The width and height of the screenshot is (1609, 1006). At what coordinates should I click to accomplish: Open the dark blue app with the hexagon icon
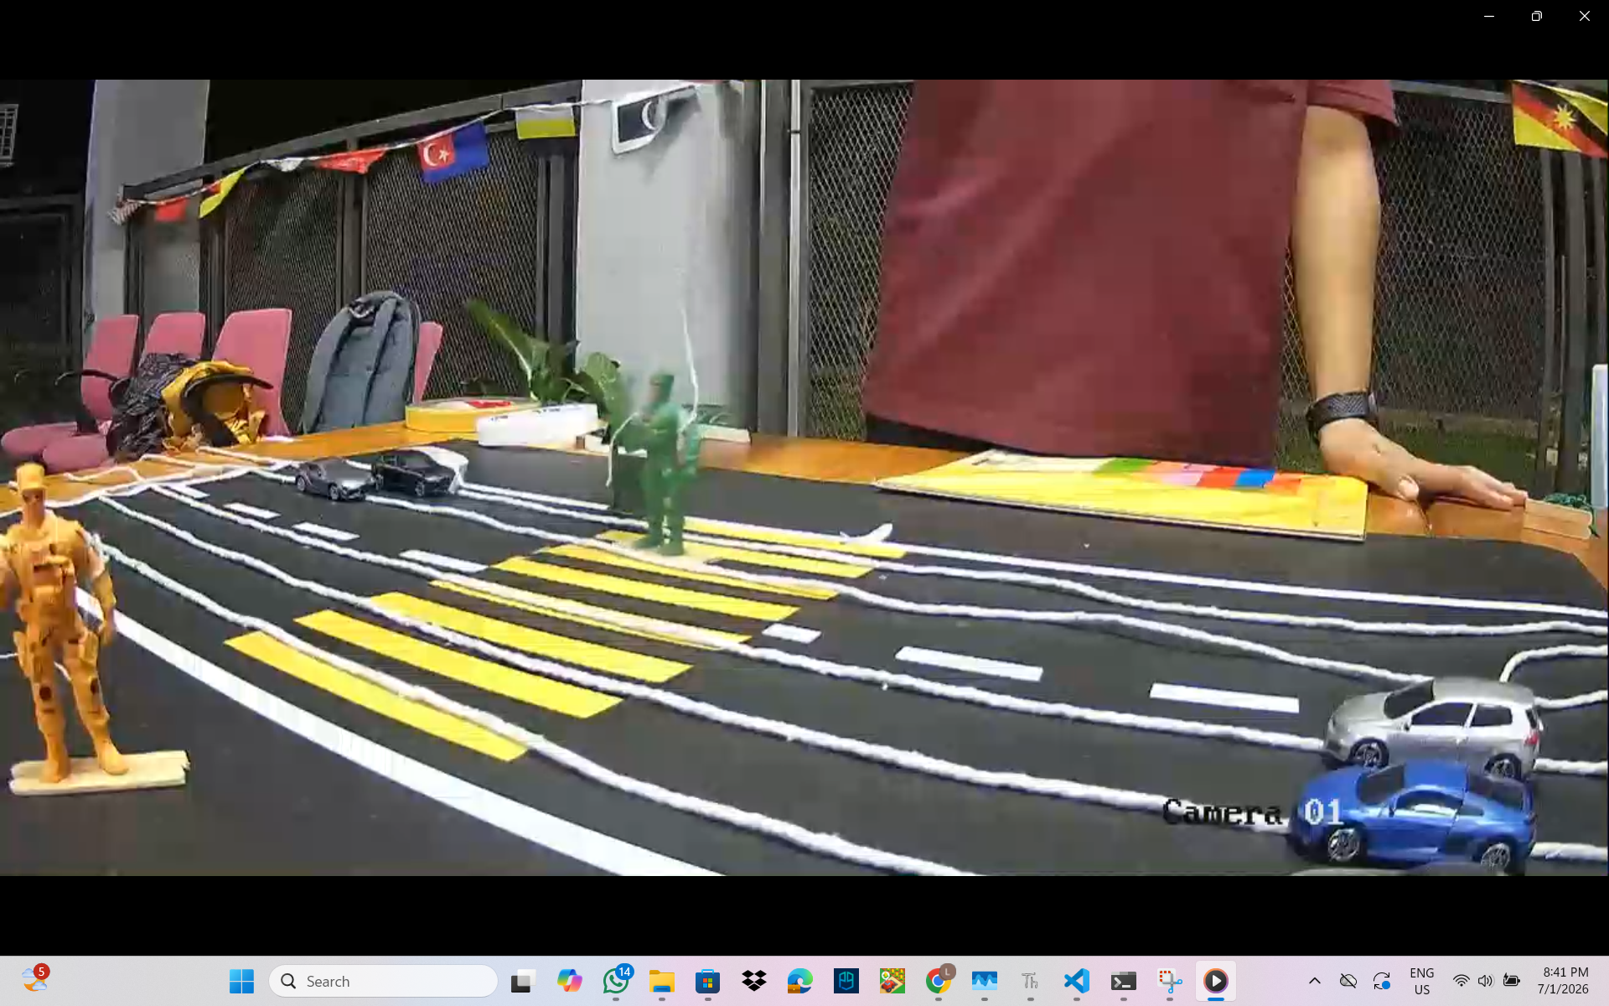[x=846, y=981]
